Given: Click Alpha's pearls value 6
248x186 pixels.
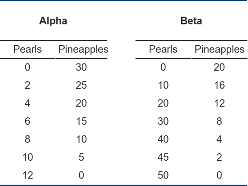Looking at the screenshot, I should (27, 121).
